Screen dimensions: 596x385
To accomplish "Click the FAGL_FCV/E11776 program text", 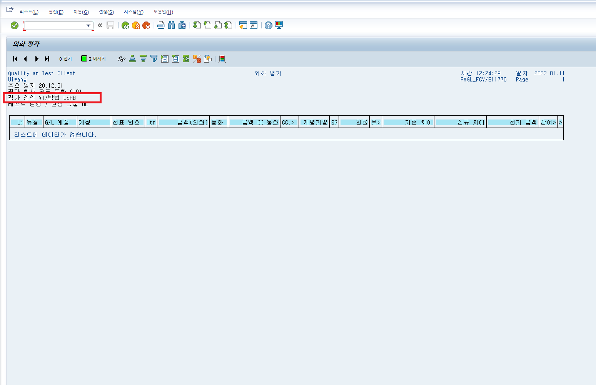I will pyautogui.click(x=484, y=80).
